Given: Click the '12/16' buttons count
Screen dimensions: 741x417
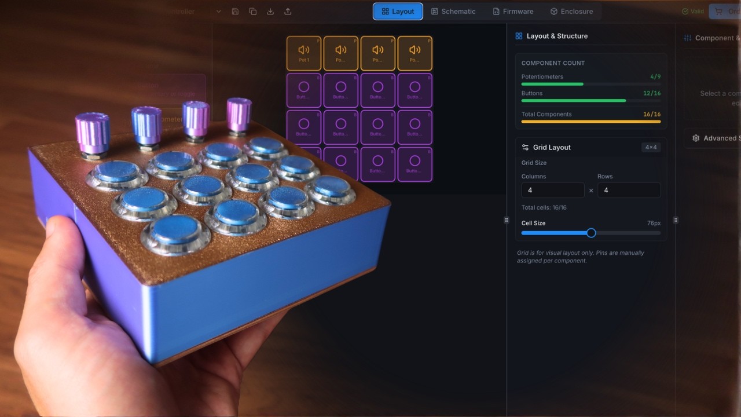Looking at the screenshot, I should [x=652, y=93].
